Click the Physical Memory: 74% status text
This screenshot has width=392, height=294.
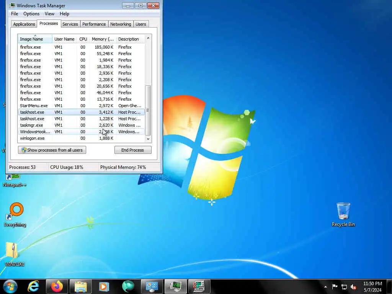click(123, 167)
